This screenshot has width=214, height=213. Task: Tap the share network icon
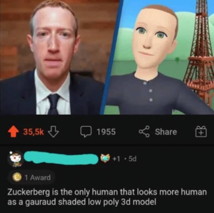point(144,131)
